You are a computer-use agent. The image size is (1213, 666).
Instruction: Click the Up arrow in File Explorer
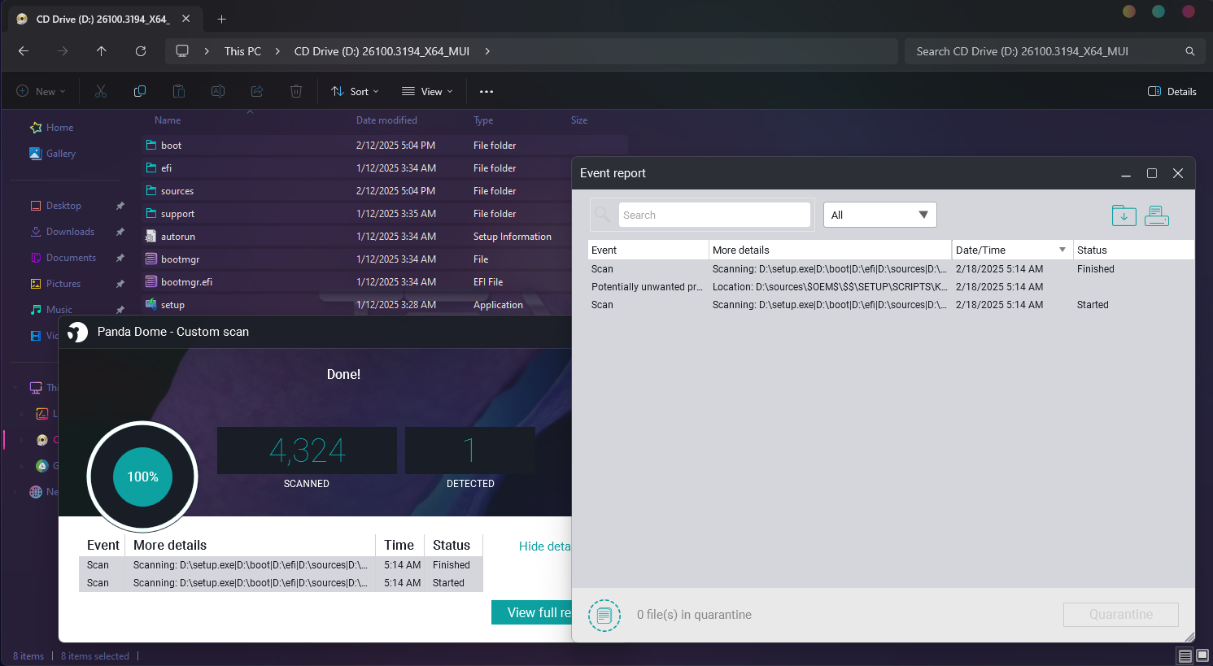click(x=102, y=51)
